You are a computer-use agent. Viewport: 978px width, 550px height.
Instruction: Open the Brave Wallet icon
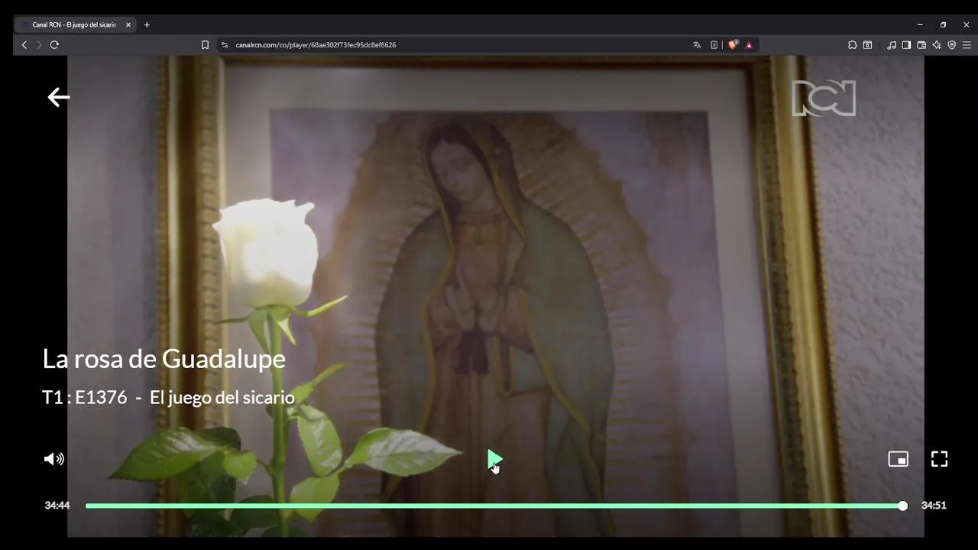pos(921,45)
